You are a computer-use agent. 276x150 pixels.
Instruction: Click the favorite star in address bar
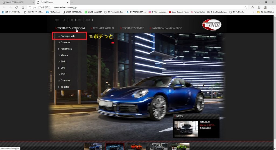[x=246, y=7]
